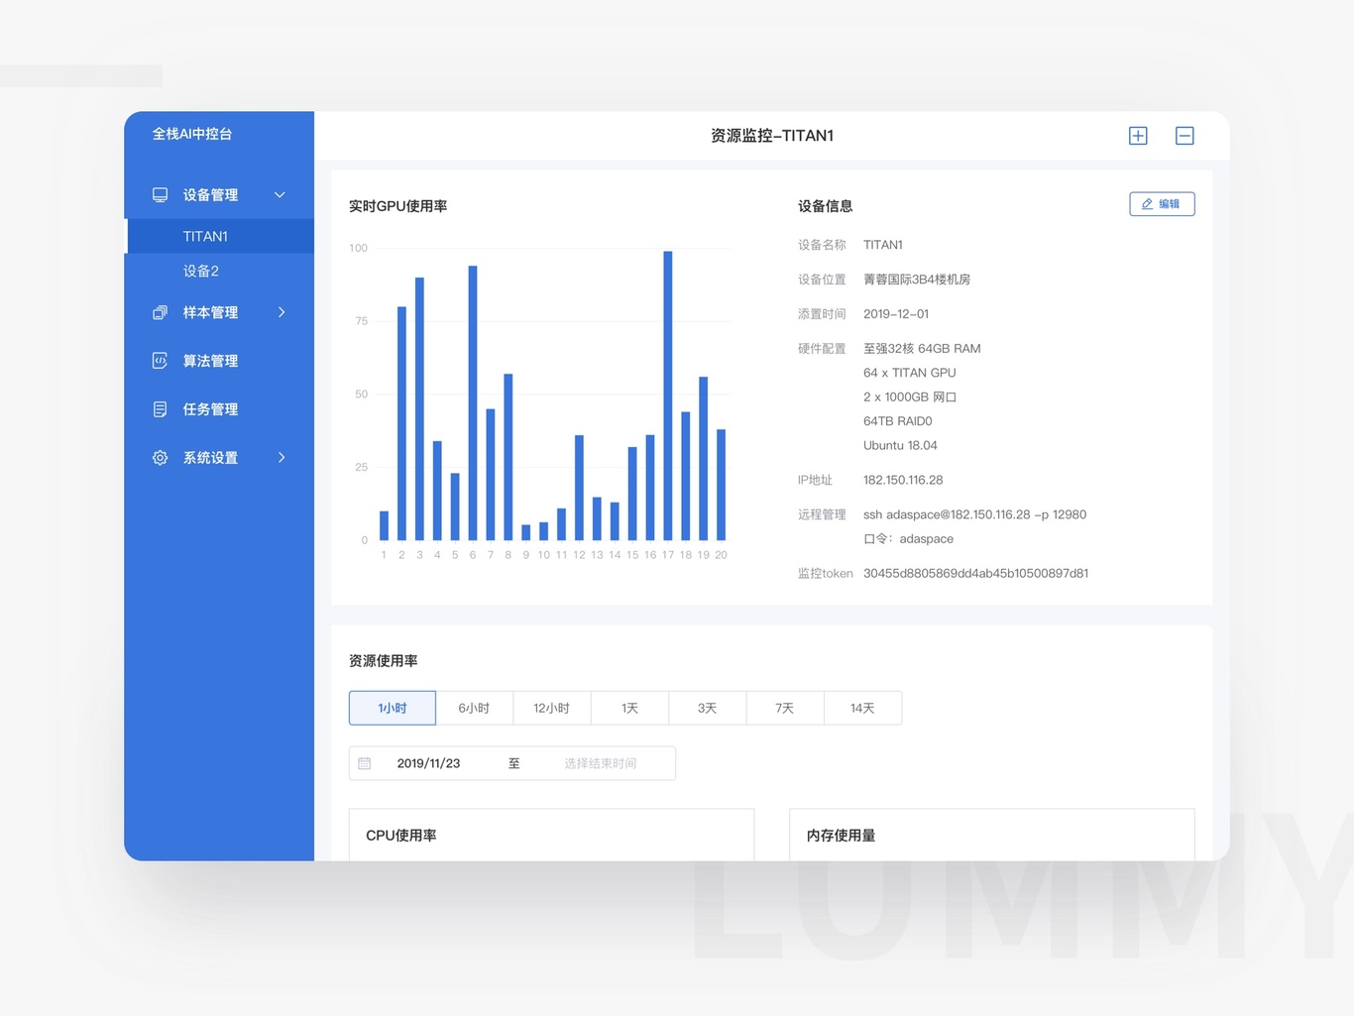Click the tallest bar at 17
The width and height of the screenshot is (1354, 1016).
(668, 395)
